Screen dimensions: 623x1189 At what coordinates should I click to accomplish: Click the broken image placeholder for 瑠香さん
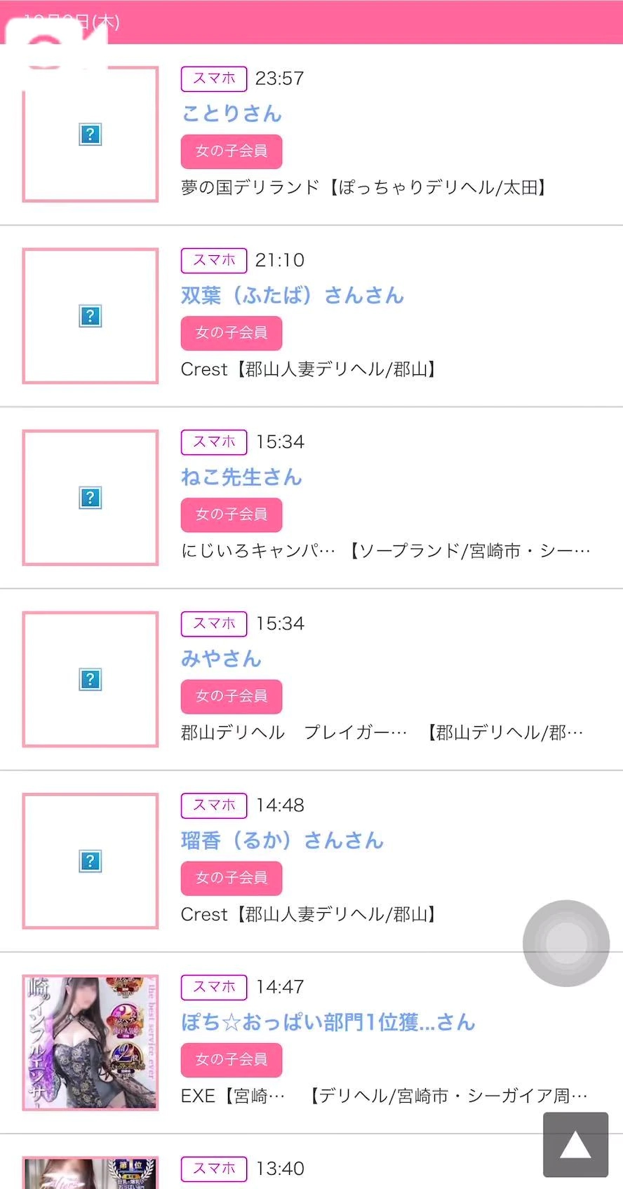pyautogui.click(x=91, y=861)
